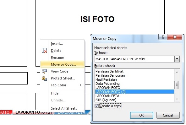Click scroll up arrow in sheet list
Screen dimensions: 186x125
click(177, 72)
